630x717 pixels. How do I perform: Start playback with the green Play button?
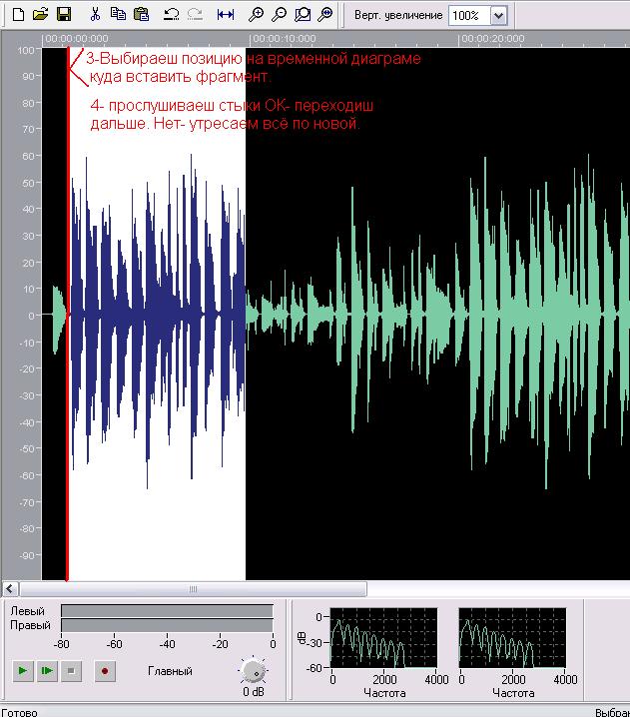tap(22, 671)
